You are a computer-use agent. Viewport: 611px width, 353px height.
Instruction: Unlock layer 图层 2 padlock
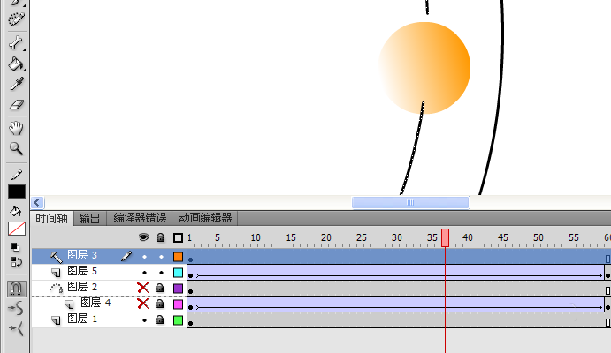click(x=160, y=288)
